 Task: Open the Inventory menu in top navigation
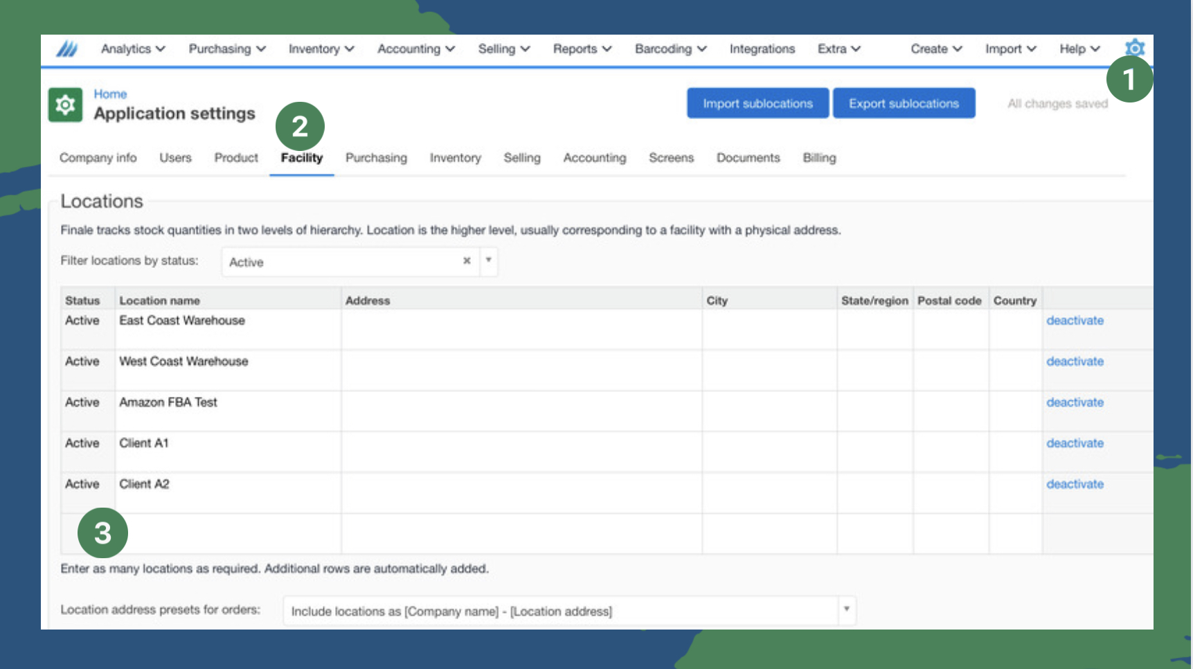click(x=321, y=49)
